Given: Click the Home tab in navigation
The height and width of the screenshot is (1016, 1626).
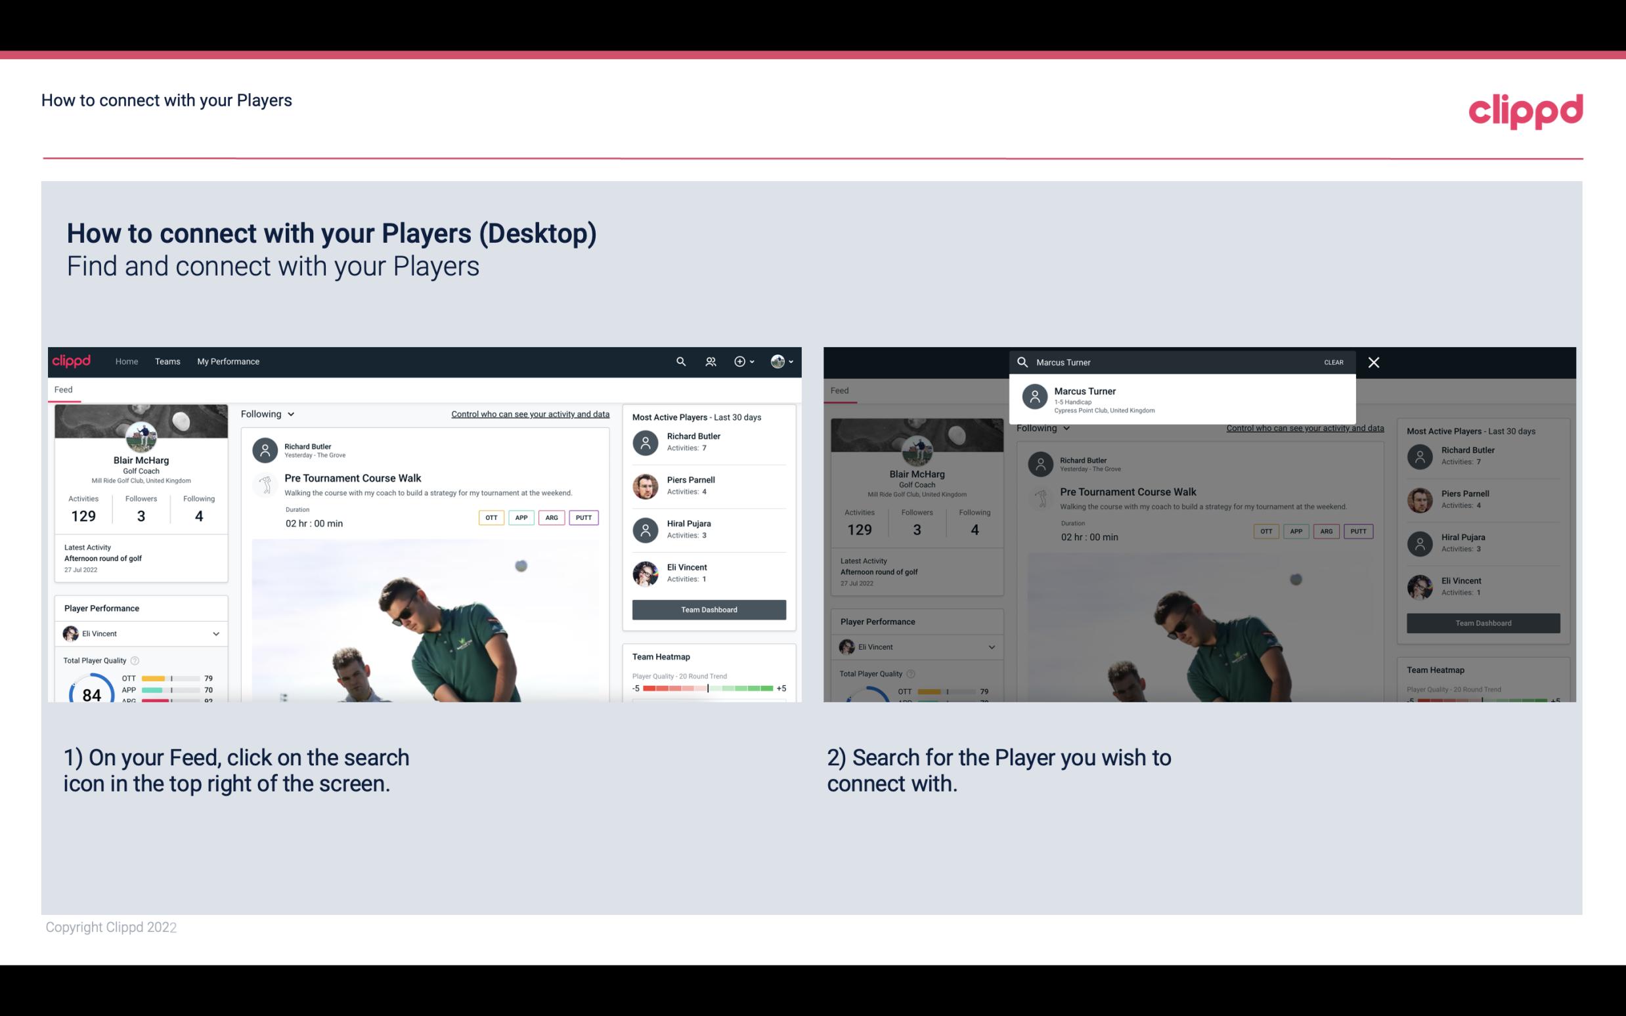Looking at the screenshot, I should pyautogui.click(x=125, y=360).
